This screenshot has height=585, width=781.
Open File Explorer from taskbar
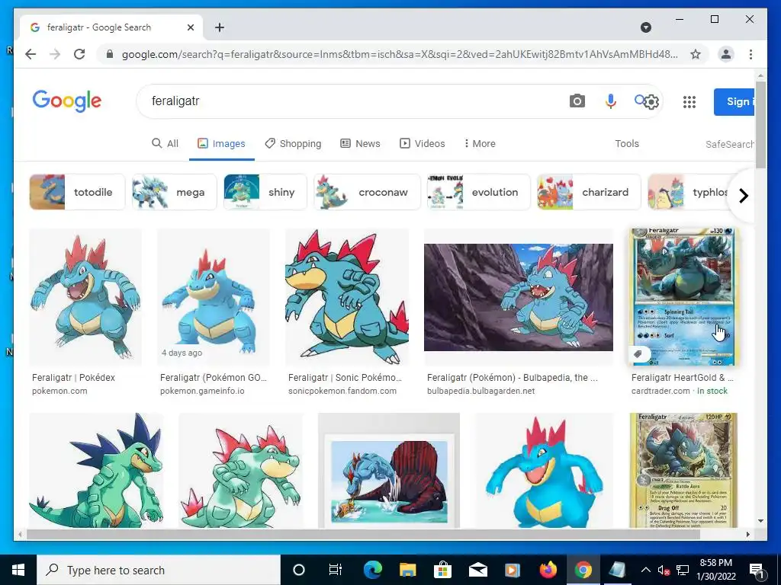point(407,570)
